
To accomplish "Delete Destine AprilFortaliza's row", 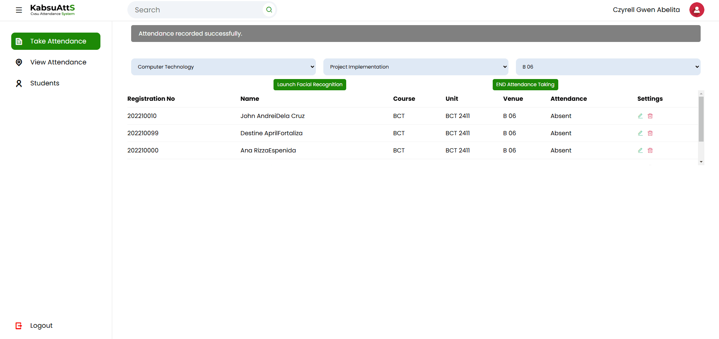I will click(650, 133).
